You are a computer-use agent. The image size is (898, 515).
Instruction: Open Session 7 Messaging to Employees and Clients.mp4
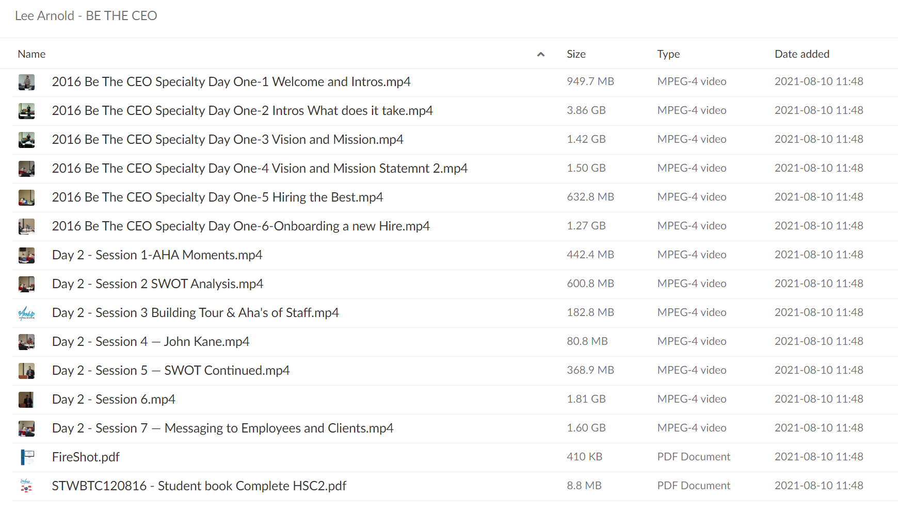tap(222, 428)
